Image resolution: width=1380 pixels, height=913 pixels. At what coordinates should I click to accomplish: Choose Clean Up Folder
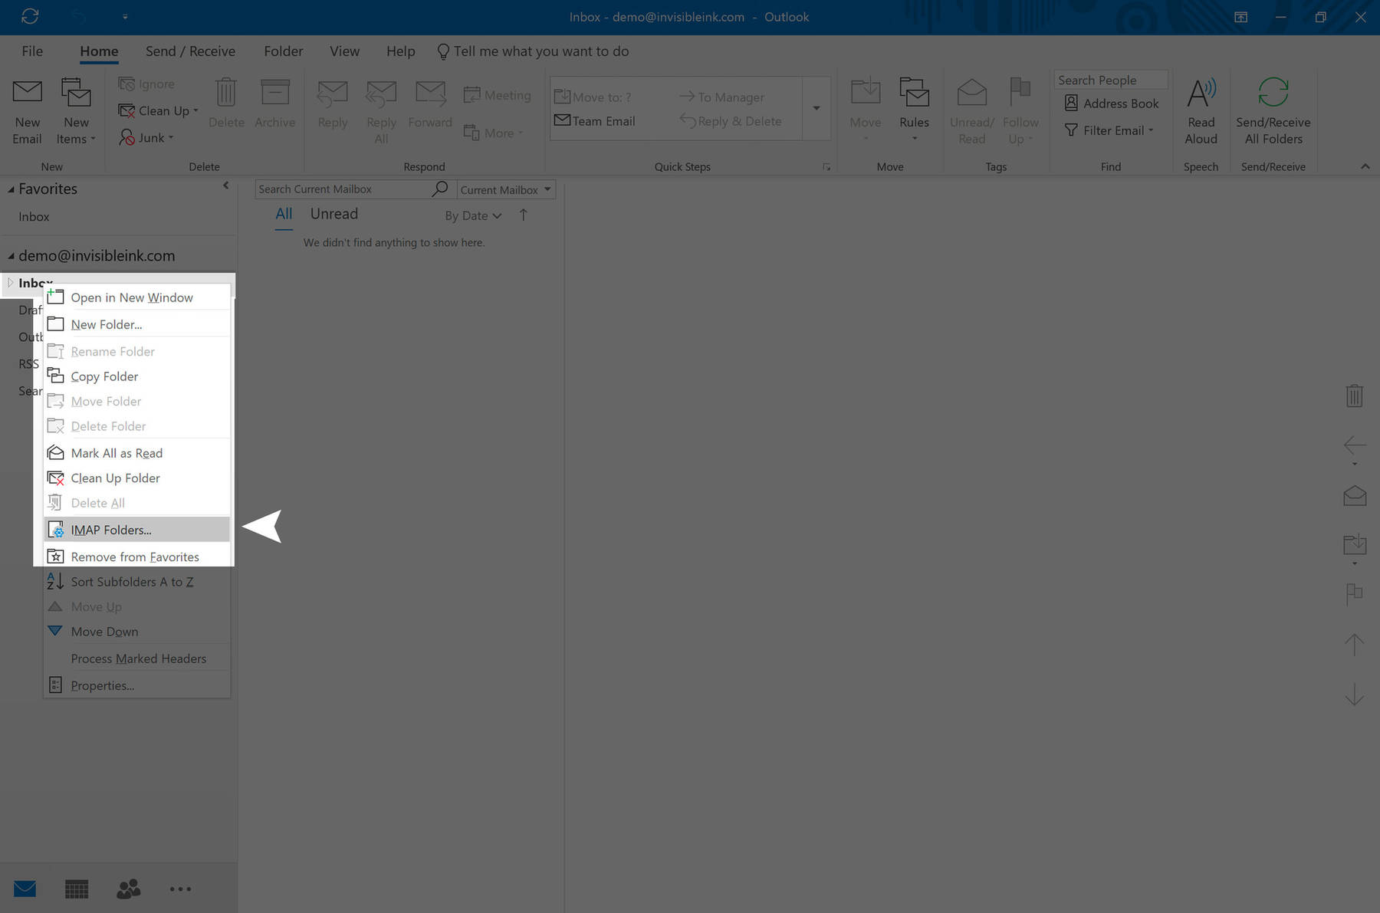click(137, 478)
